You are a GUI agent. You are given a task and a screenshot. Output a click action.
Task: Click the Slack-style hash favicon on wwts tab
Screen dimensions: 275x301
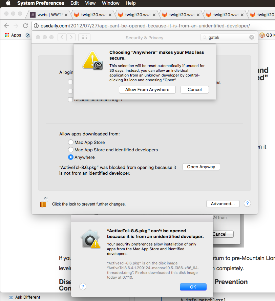(33, 15)
